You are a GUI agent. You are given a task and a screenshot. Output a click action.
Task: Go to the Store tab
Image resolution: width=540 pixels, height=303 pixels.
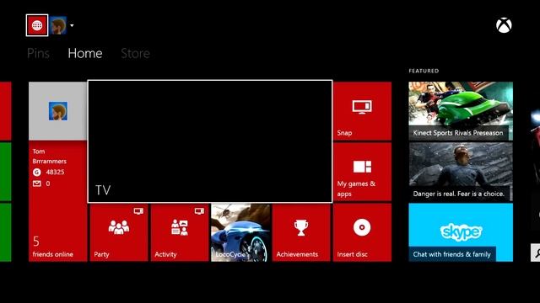[135, 53]
